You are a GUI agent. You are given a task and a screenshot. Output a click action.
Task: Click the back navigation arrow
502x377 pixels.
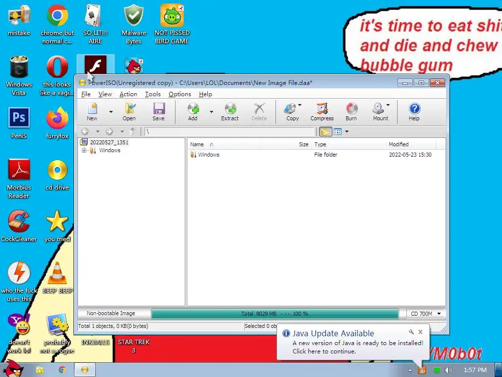point(85,132)
